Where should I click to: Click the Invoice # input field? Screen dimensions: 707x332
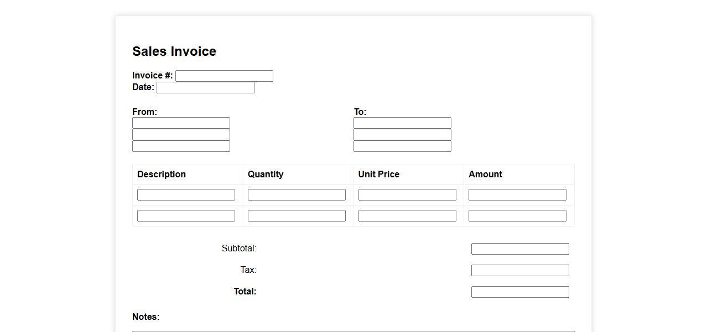(224, 76)
